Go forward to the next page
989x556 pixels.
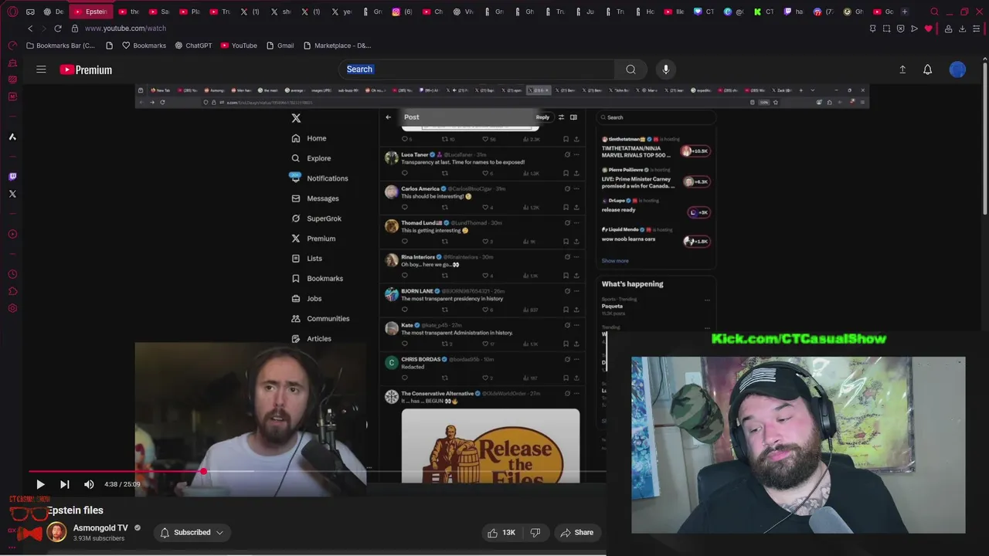tap(43, 29)
